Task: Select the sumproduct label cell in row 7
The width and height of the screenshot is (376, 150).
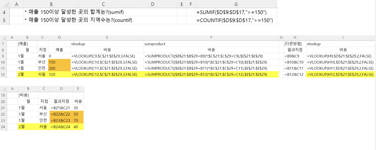Action: [211, 44]
